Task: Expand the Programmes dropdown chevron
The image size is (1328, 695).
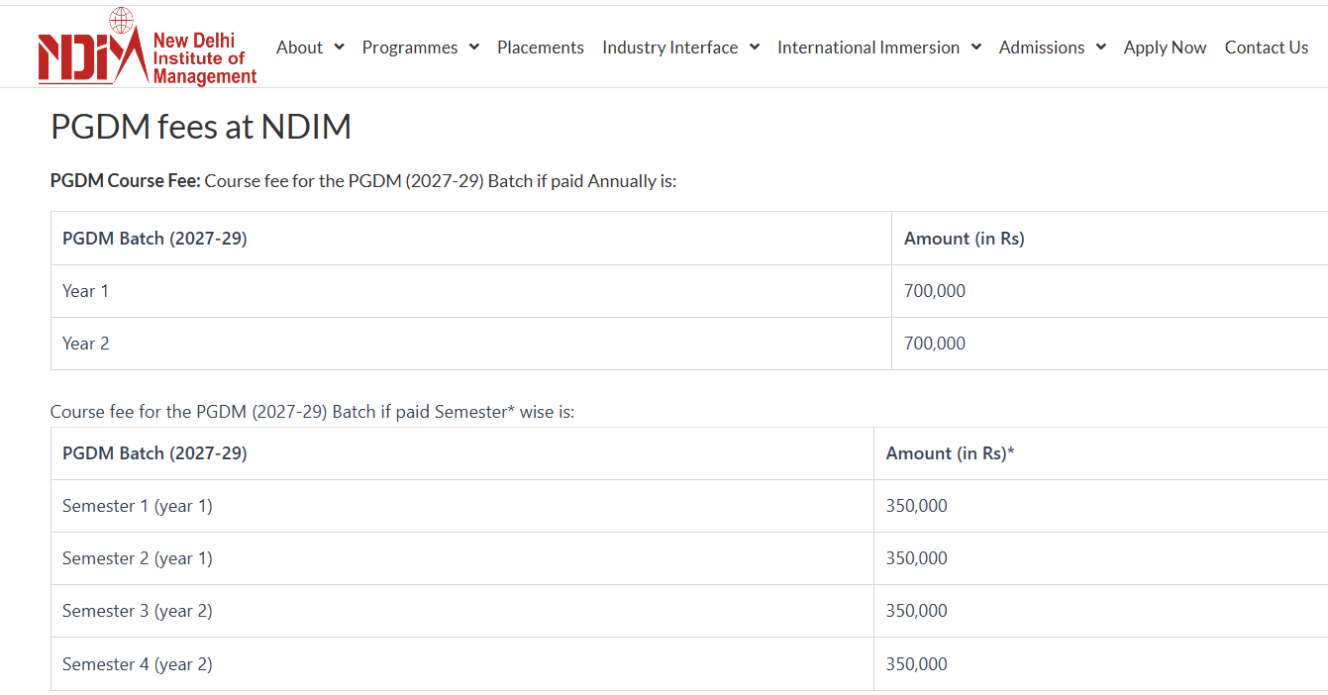Action: [x=473, y=47]
